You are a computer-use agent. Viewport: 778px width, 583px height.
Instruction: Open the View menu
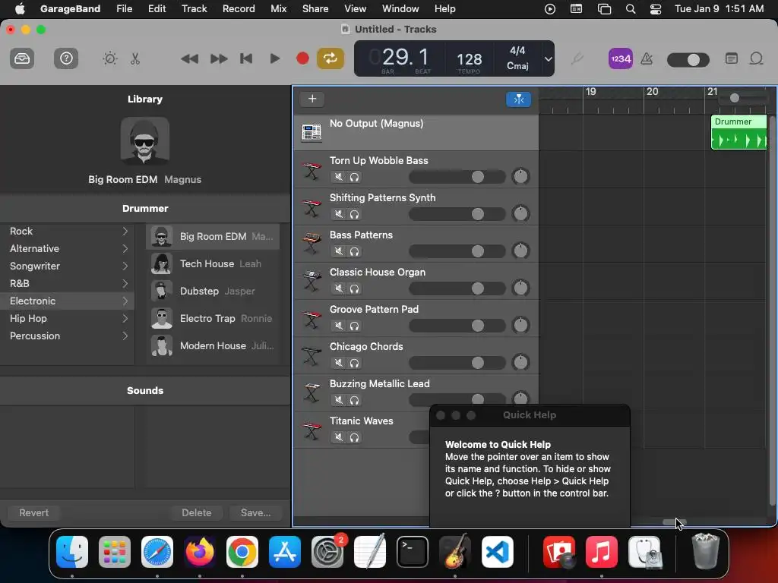click(356, 8)
